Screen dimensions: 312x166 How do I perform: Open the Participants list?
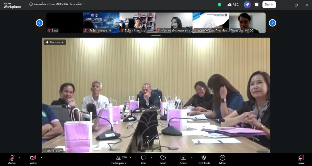pos(119,159)
